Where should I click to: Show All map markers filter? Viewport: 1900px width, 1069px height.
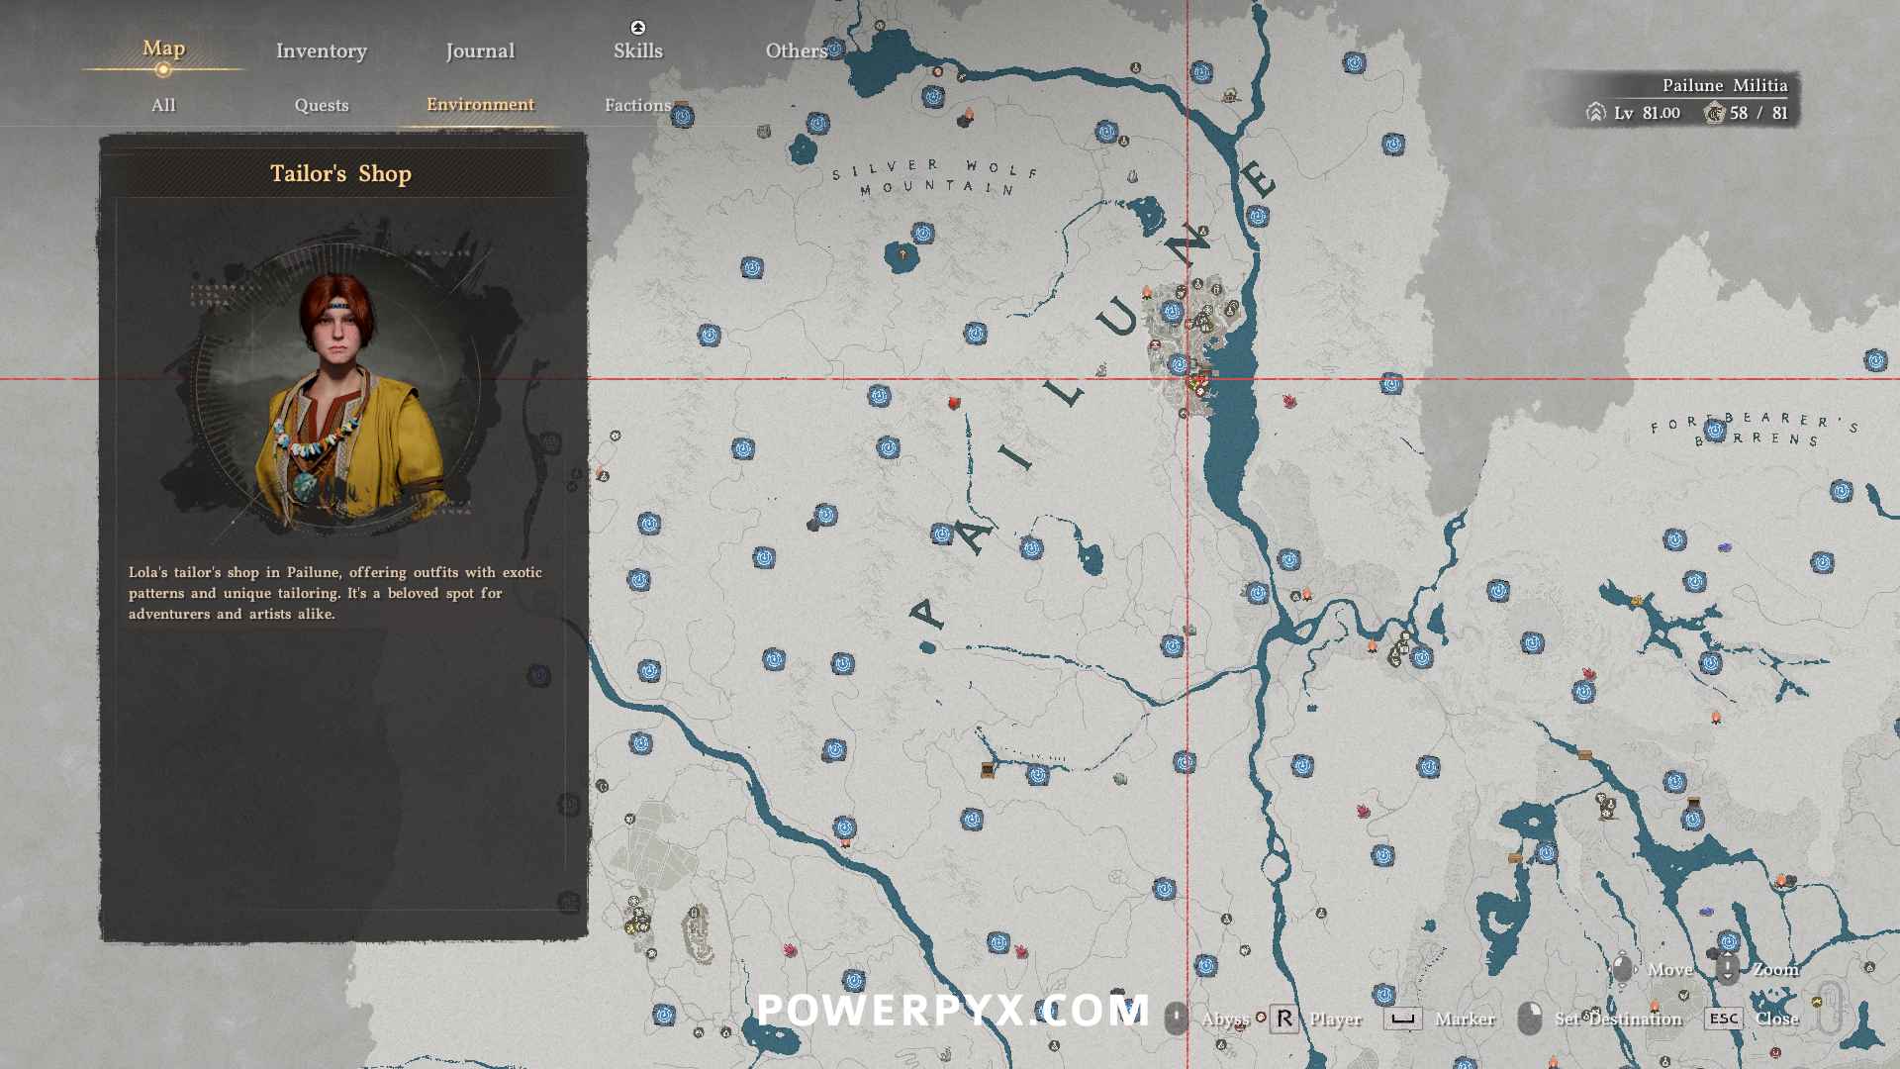click(x=163, y=105)
